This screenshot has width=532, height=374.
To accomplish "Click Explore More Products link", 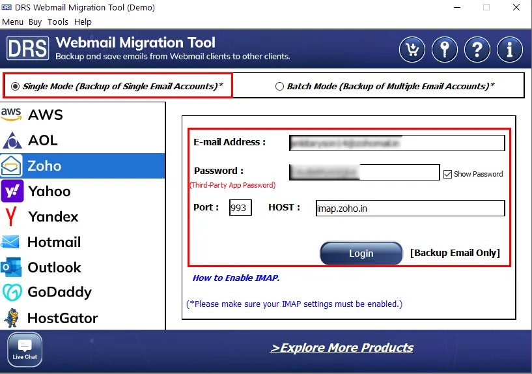I will tap(342, 348).
